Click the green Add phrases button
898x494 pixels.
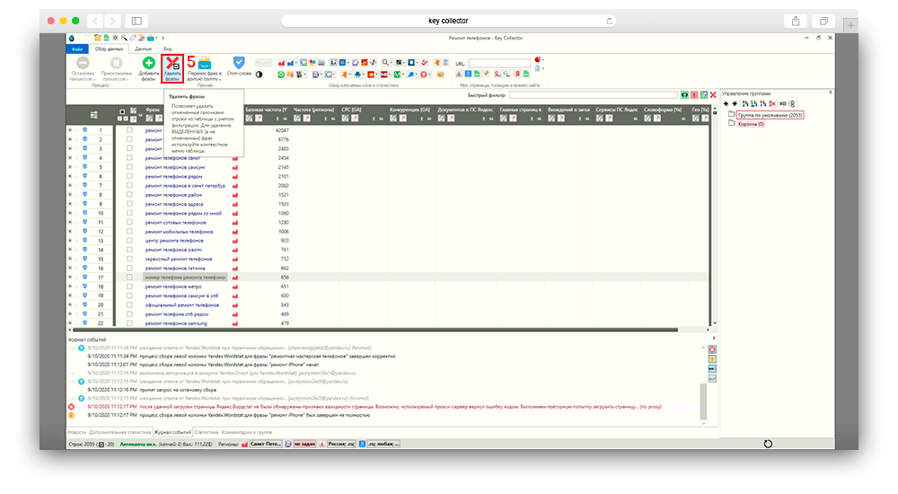tap(149, 68)
